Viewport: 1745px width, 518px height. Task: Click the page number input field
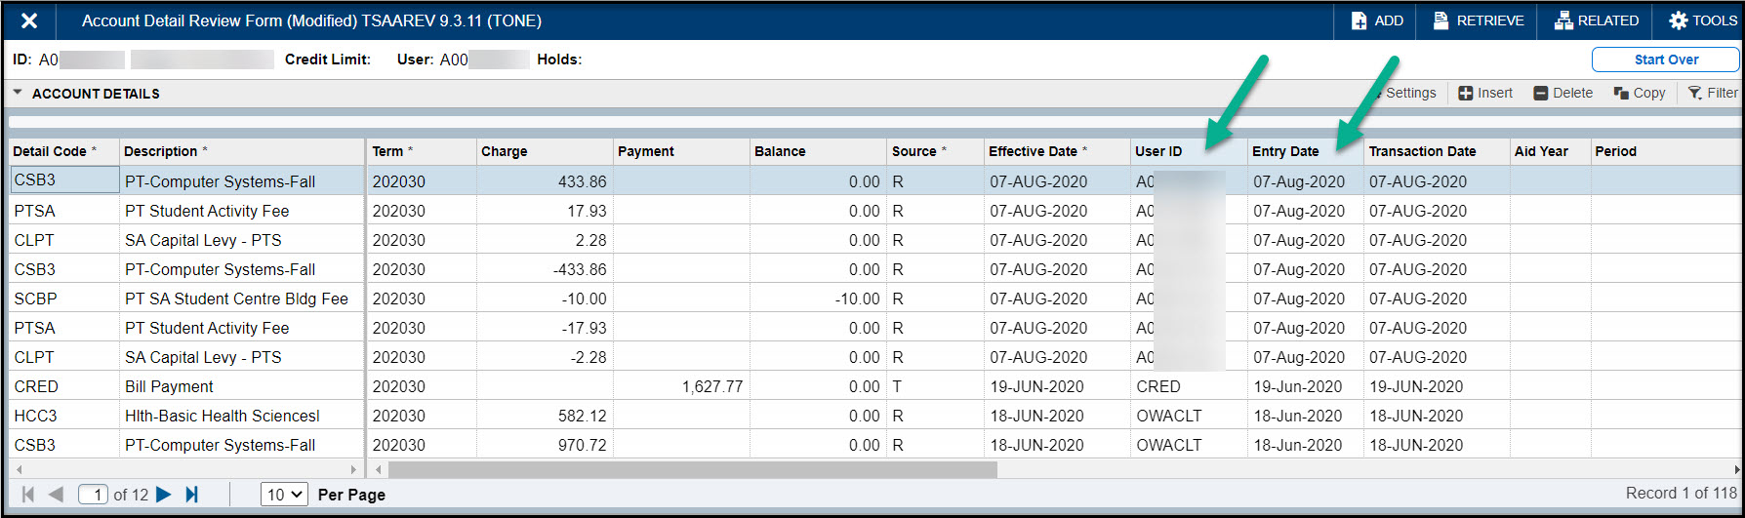[x=94, y=495]
